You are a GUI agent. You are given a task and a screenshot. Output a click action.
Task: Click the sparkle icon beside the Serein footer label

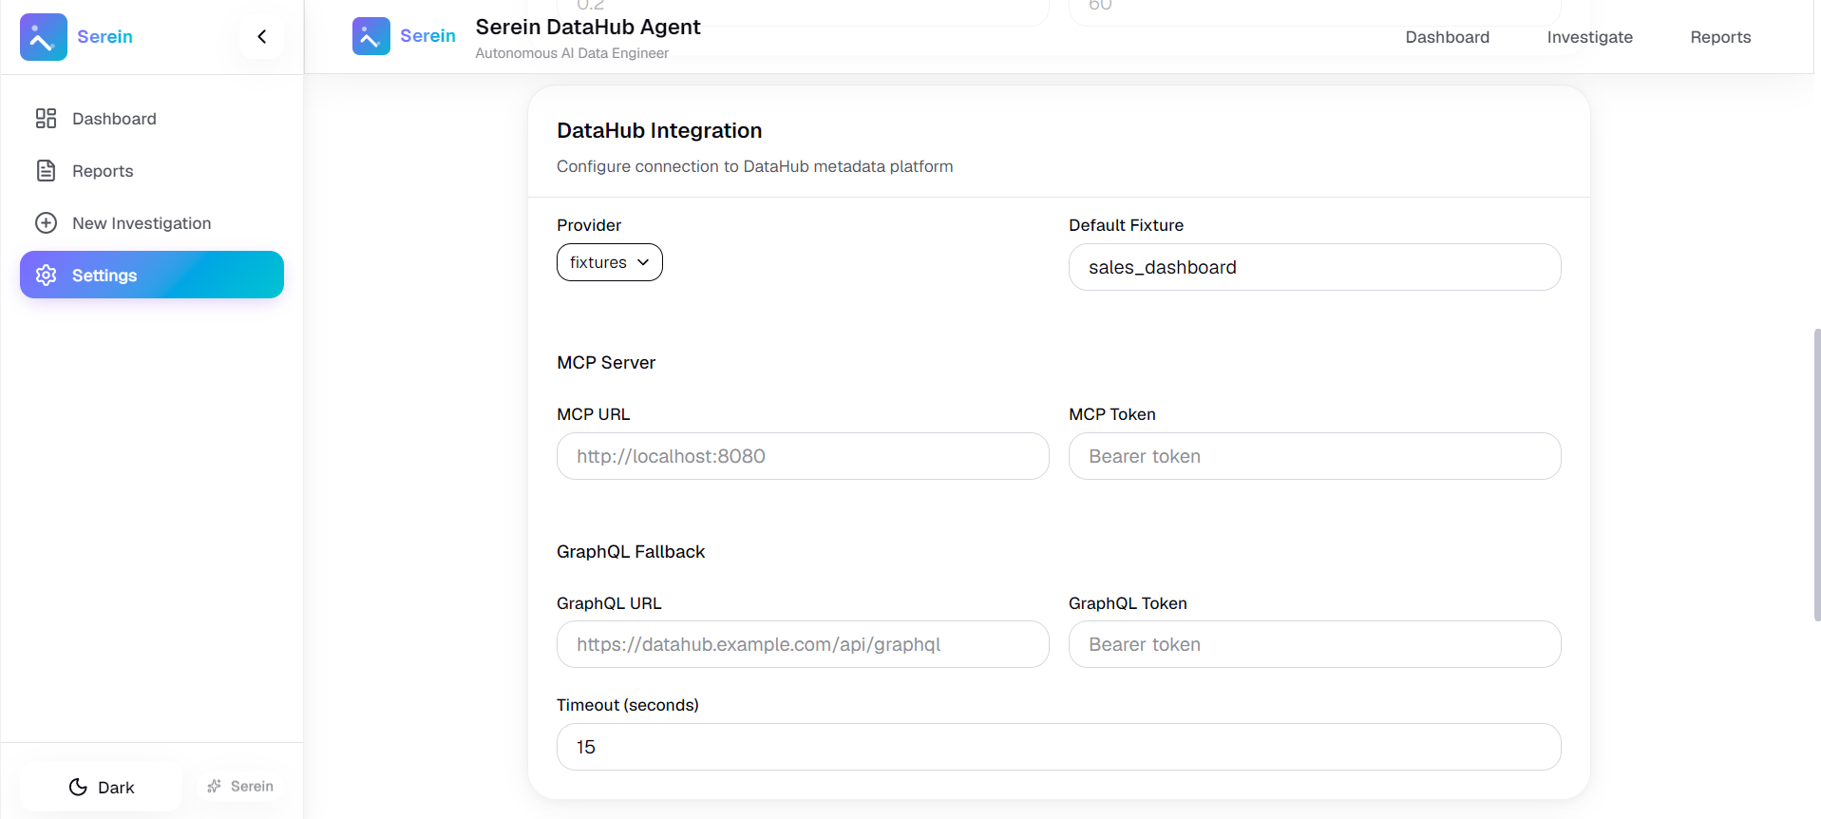215,787
